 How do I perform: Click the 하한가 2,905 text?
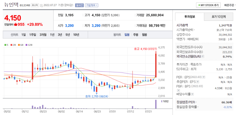click(110, 26)
